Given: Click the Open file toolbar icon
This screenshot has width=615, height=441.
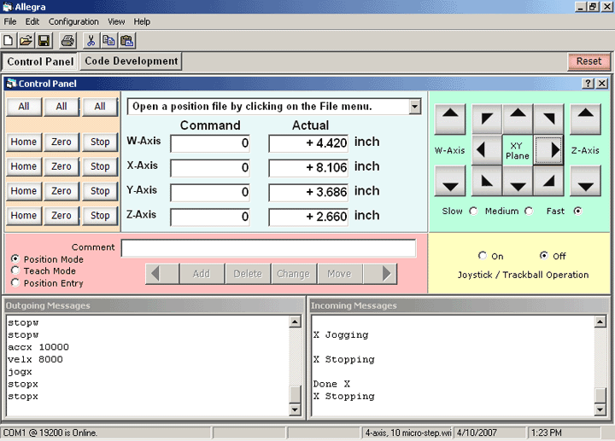Looking at the screenshot, I should coord(26,41).
